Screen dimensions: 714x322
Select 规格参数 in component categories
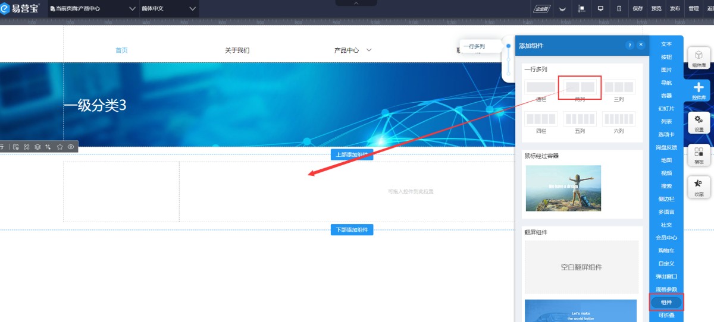666,289
